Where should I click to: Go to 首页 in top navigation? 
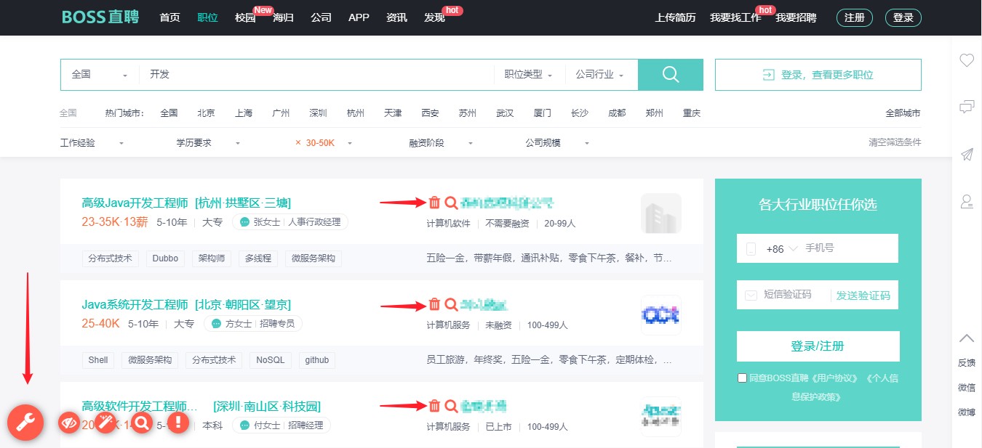(x=169, y=17)
